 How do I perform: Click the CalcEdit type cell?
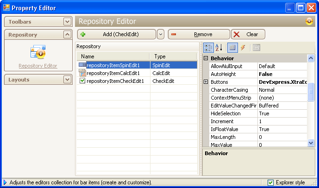coord(174,73)
